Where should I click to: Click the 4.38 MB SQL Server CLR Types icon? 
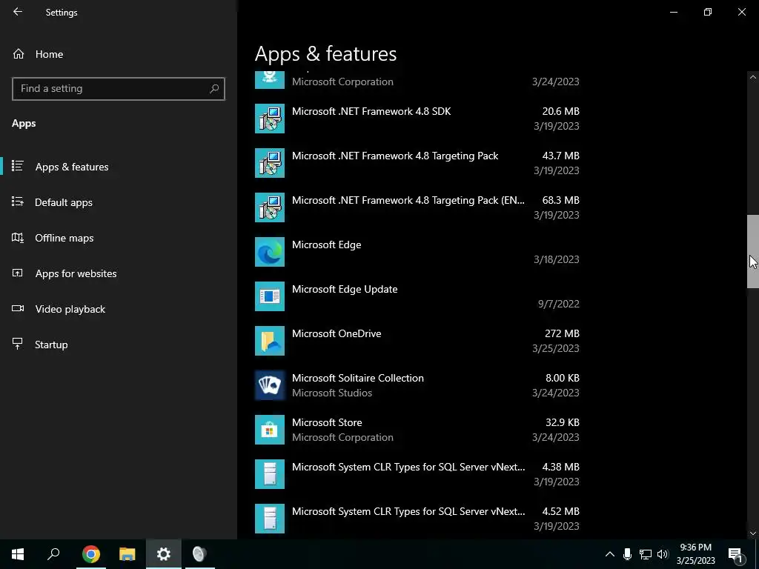[270, 474]
